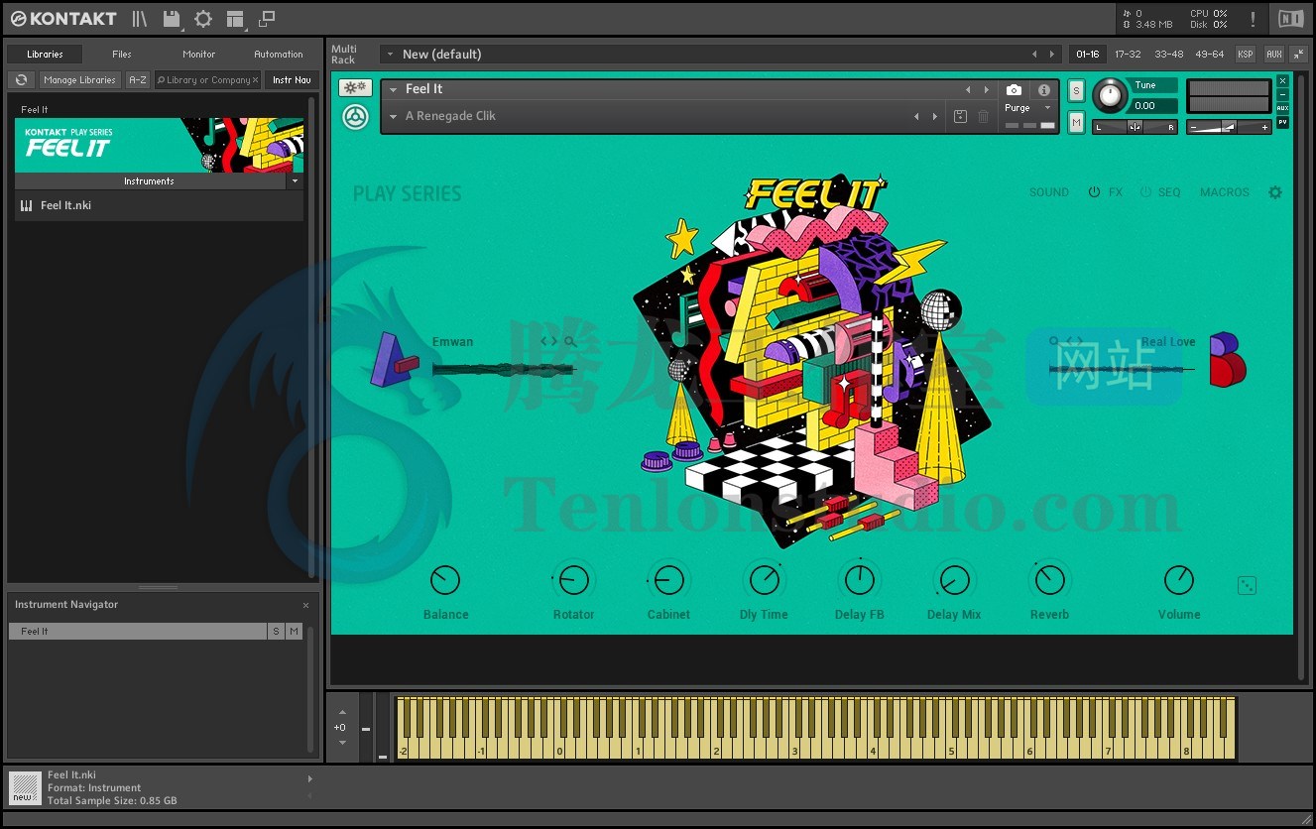Go to next snapshot arrow beside A Renegade Clik
This screenshot has height=829, width=1316.
pos(934,117)
